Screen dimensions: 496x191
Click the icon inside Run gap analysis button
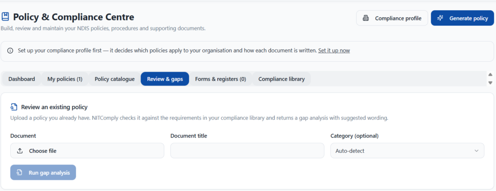point(19,173)
